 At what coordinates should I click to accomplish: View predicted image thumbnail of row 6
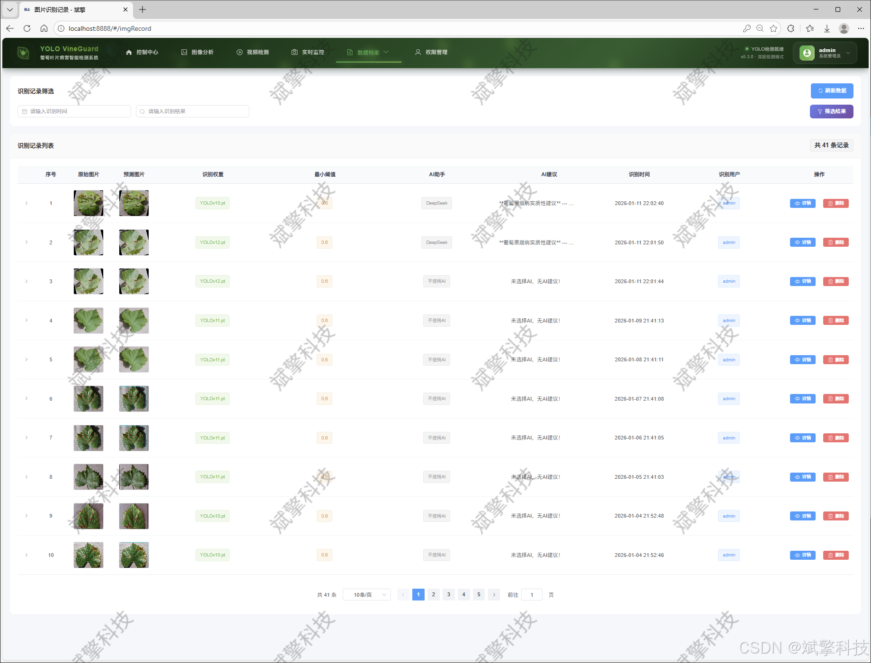point(134,399)
